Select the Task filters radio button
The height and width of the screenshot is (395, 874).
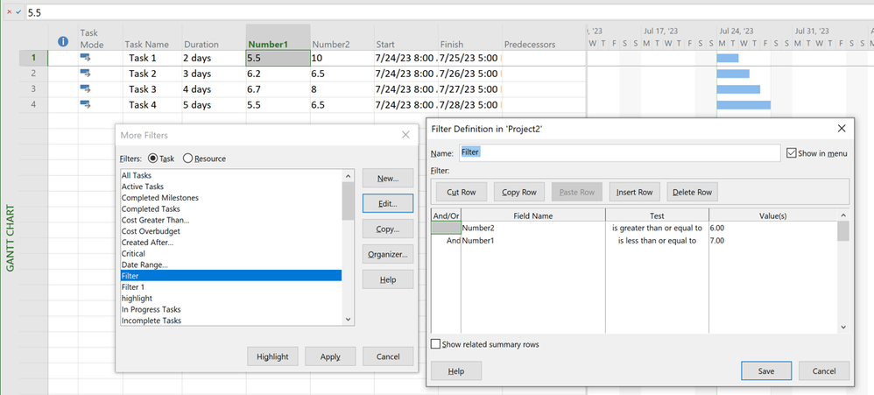coord(152,159)
